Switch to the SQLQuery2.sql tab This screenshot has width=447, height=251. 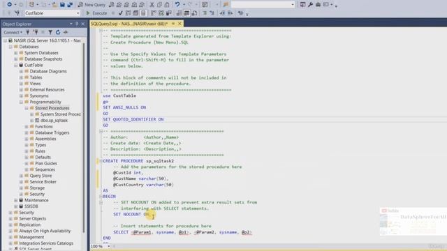[x=129, y=24]
